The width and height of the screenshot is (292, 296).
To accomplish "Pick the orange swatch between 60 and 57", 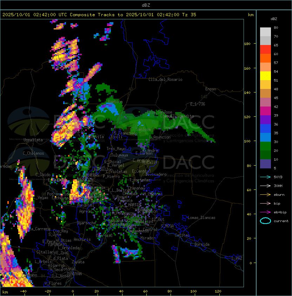I will pos(265,58).
